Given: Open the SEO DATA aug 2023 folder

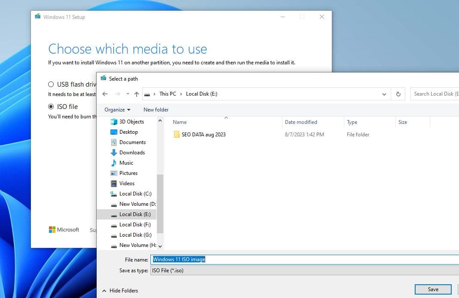Looking at the screenshot, I should (203, 135).
